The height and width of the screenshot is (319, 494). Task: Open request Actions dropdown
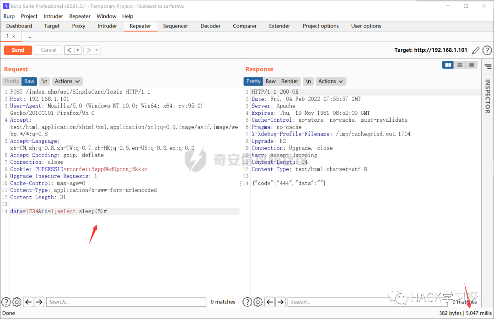pyautogui.click(x=67, y=81)
